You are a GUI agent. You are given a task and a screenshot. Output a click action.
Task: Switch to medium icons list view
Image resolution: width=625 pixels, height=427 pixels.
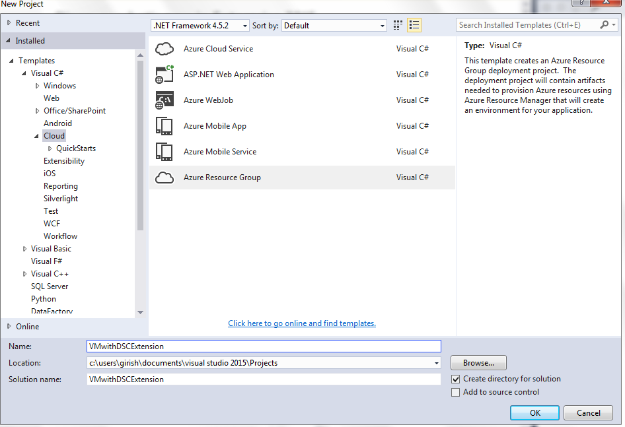coord(414,26)
